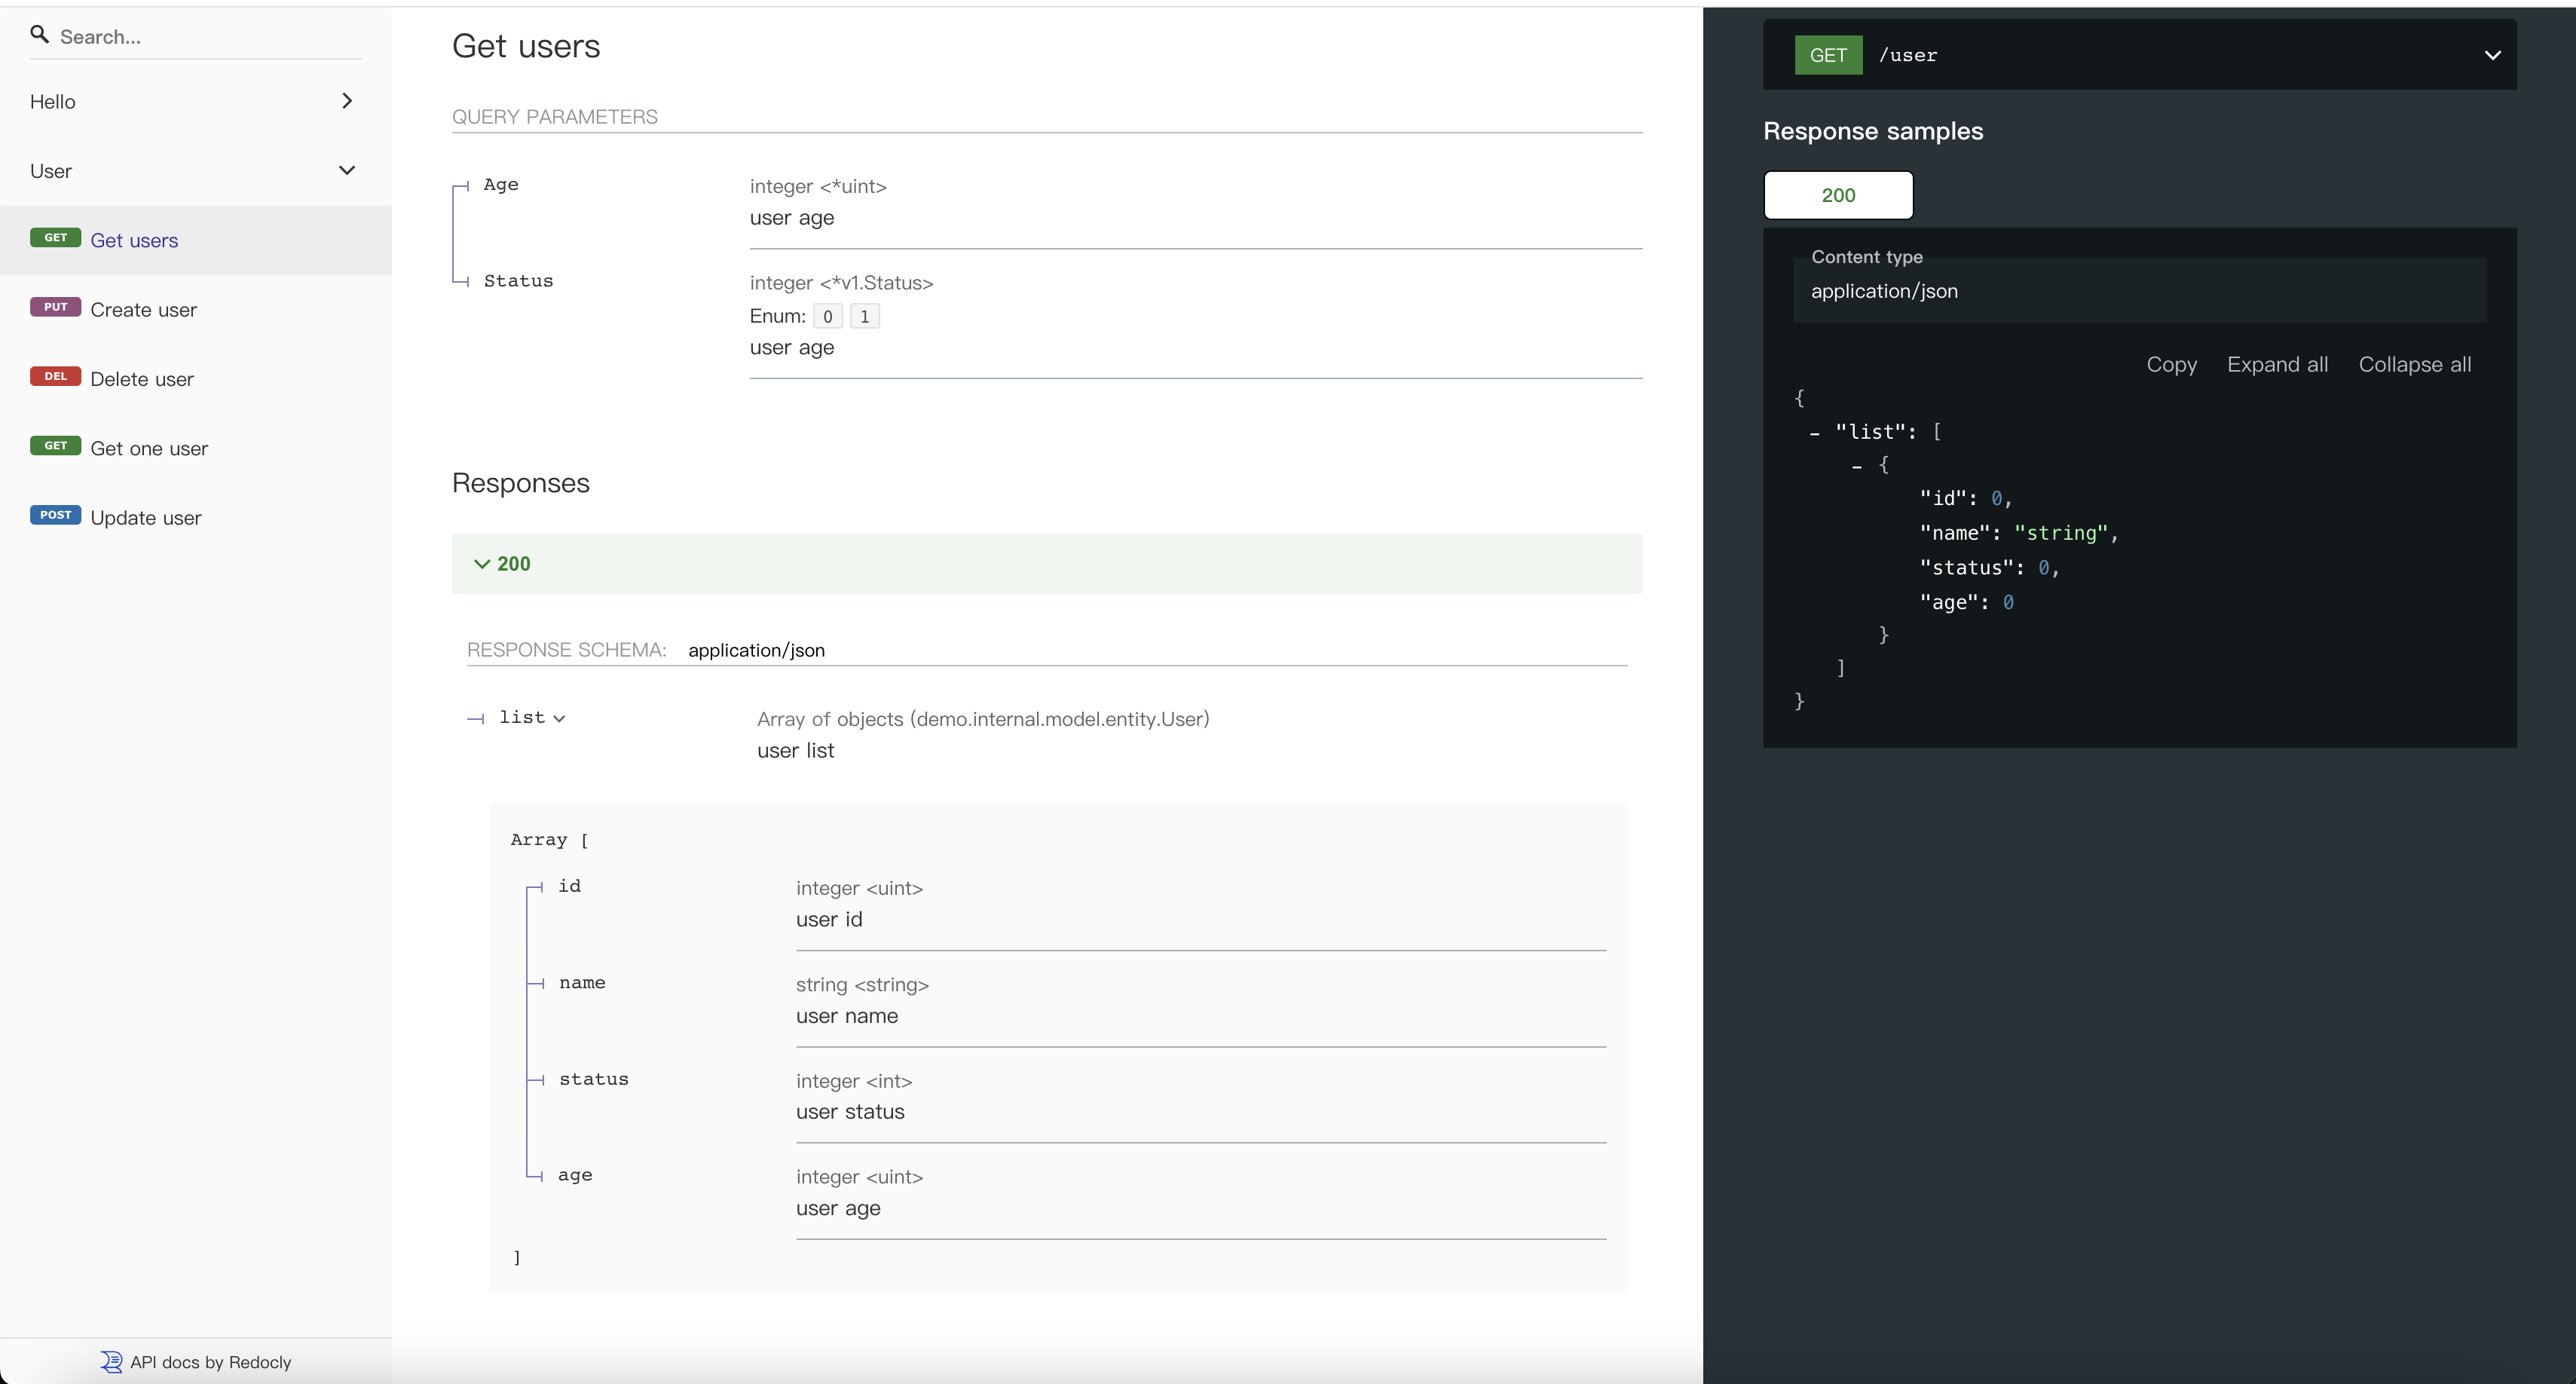2576x1384 pixels.
Task: Select the 200 response tab
Action: coord(1838,194)
